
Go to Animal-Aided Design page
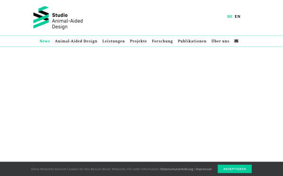(x=76, y=41)
